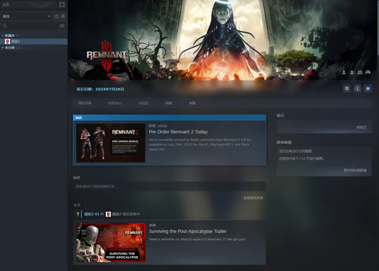The width and height of the screenshot is (379, 271).
Task: Open the 商店页面 tab
Action: (x=85, y=103)
